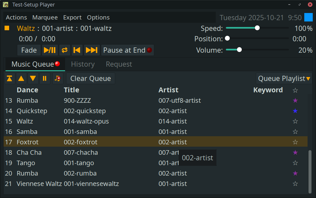The image size is (316, 198).
Task: Skip to previous track icon
Action: pyautogui.click(x=77, y=50)
